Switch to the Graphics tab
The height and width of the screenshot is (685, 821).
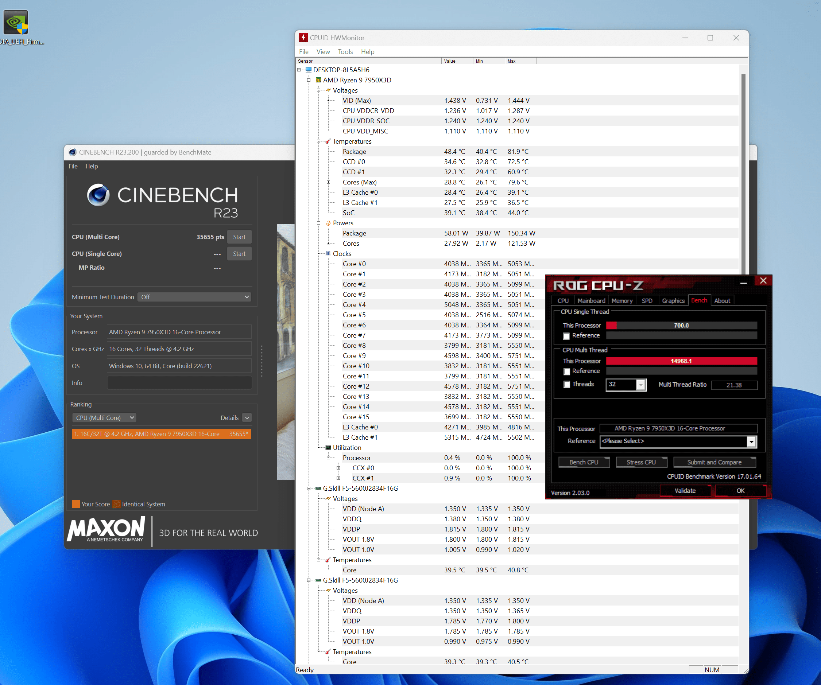(x=673, y=300)
